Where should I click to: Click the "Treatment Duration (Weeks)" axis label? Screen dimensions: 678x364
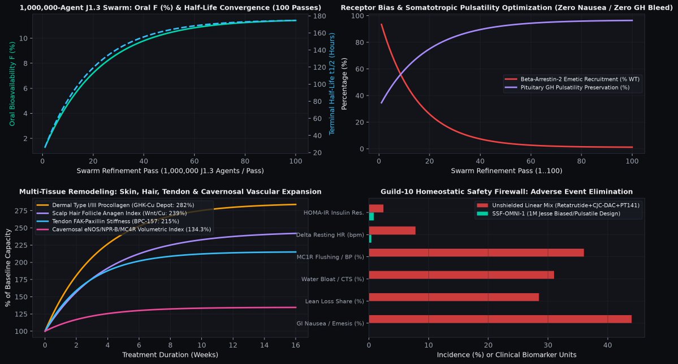click(x=170, y=355)
